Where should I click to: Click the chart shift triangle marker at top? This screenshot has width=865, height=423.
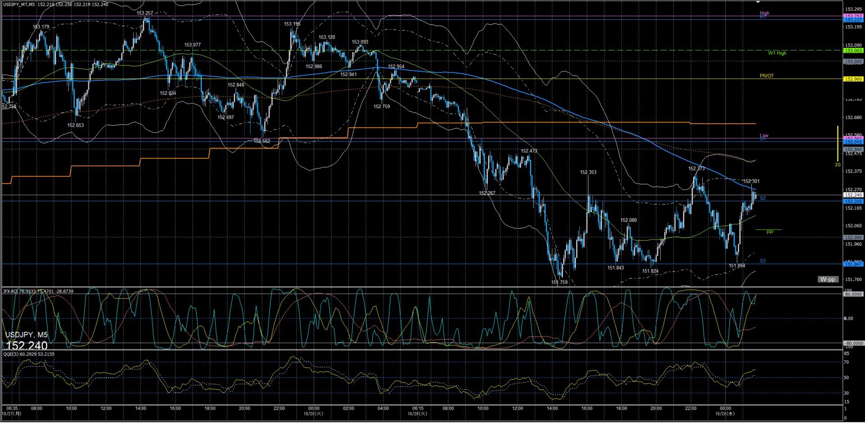(759, 3)
